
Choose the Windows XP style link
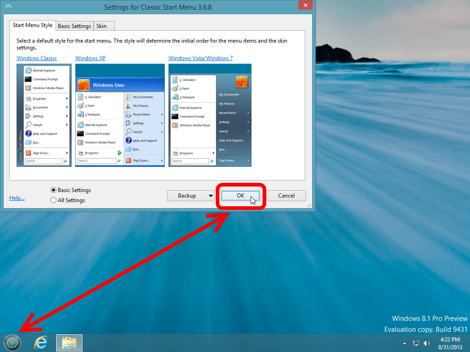coord(90,58)
